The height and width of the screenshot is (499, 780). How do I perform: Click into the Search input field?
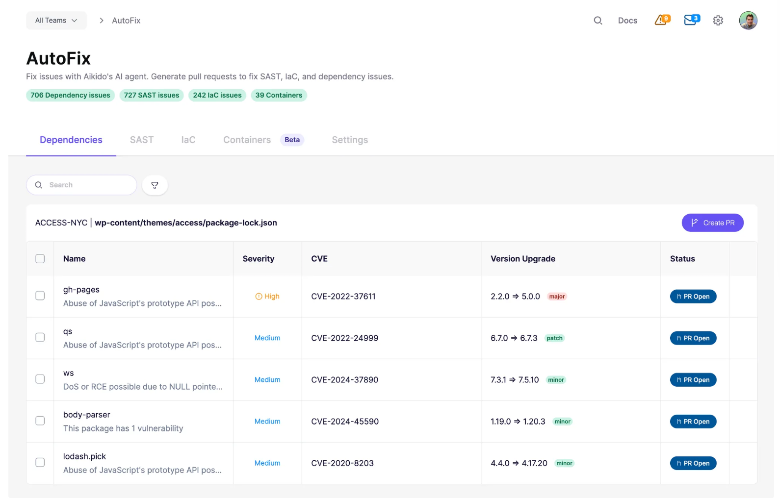[81, 185]
